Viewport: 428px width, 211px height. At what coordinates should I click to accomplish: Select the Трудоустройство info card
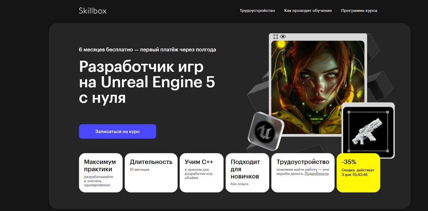(x=303, y=173)
